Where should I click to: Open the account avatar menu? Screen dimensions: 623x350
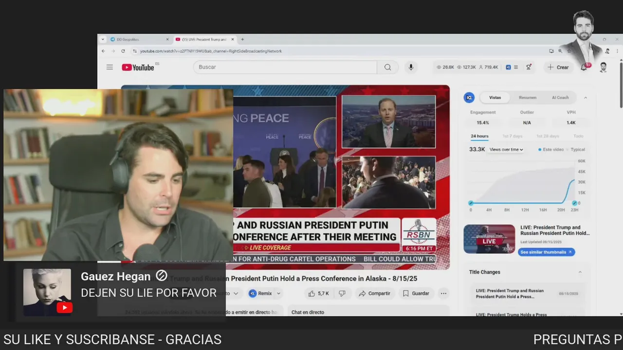(x=603, y=67)
